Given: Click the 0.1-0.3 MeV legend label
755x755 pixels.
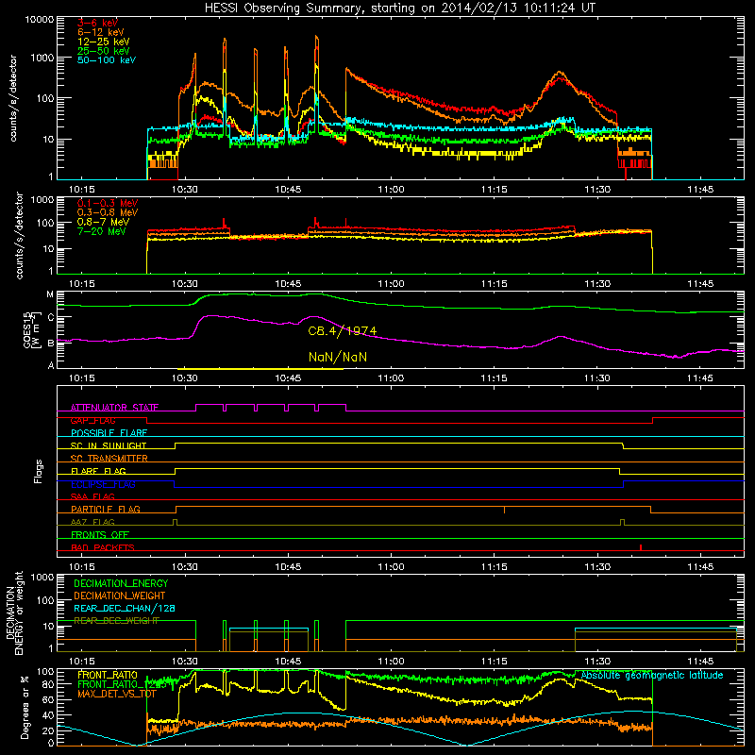Looking at the screenshot, I should (x=108, y=203).
